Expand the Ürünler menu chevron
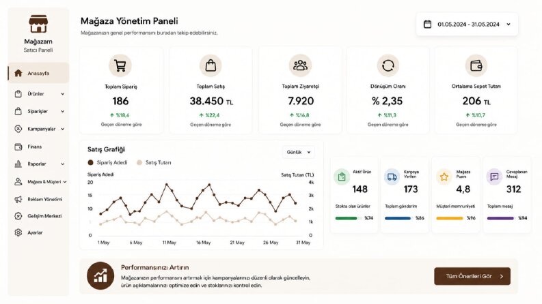This screenshot has height=304, width=542. [x=63, y=94]
